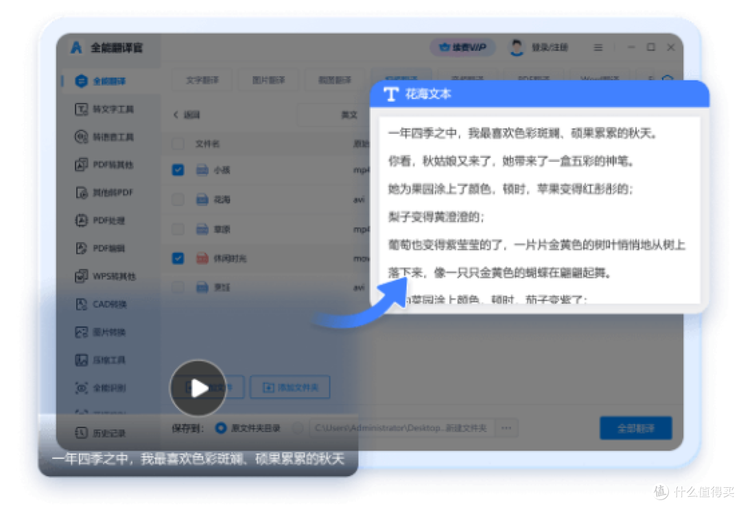Click the save path field showing Desktop
The height and width of the screenshot is (507, 741).
coord(401,428)
